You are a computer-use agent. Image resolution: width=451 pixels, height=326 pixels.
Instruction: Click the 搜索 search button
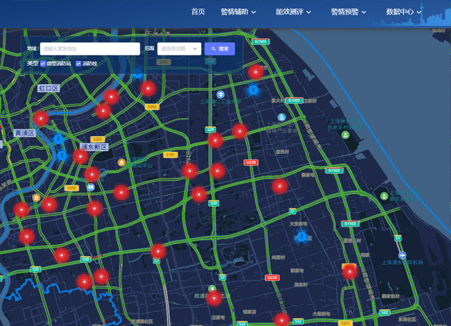[219, 49]
